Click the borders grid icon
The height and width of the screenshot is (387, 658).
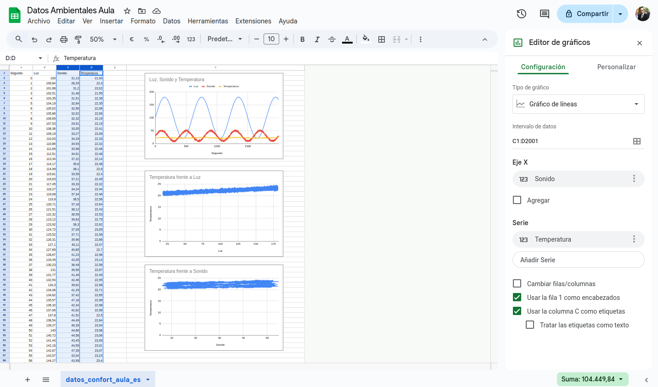[381, 39]
